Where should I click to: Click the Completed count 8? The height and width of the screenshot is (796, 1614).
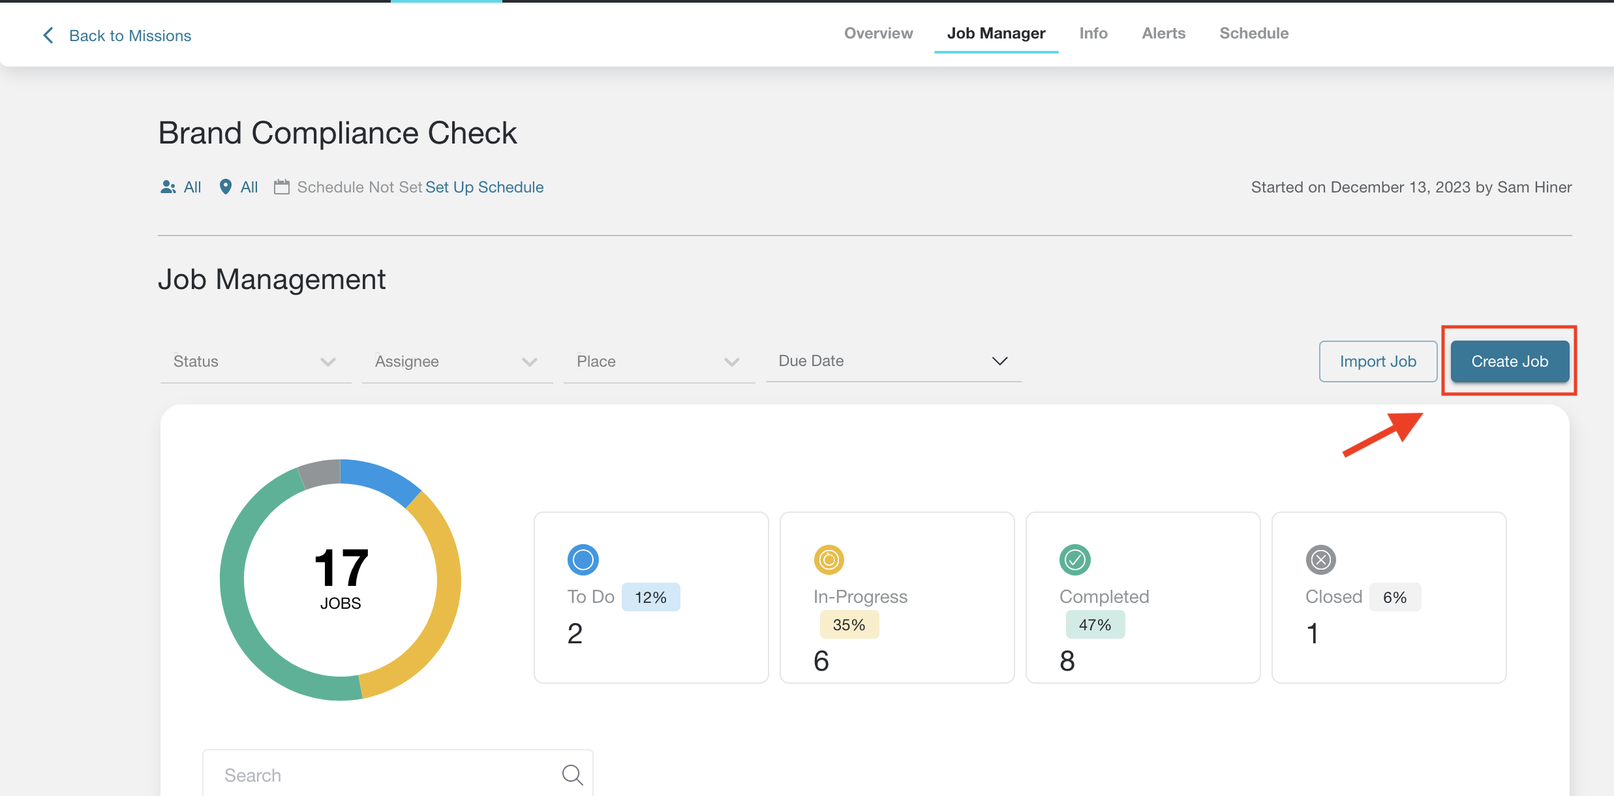coord(1067,661)
